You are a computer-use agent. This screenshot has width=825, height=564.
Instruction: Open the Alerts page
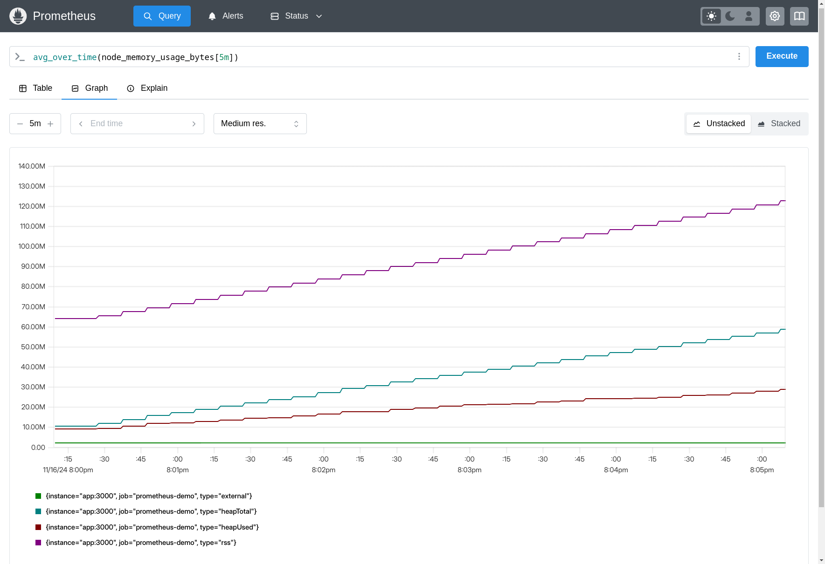coord(226,16)
